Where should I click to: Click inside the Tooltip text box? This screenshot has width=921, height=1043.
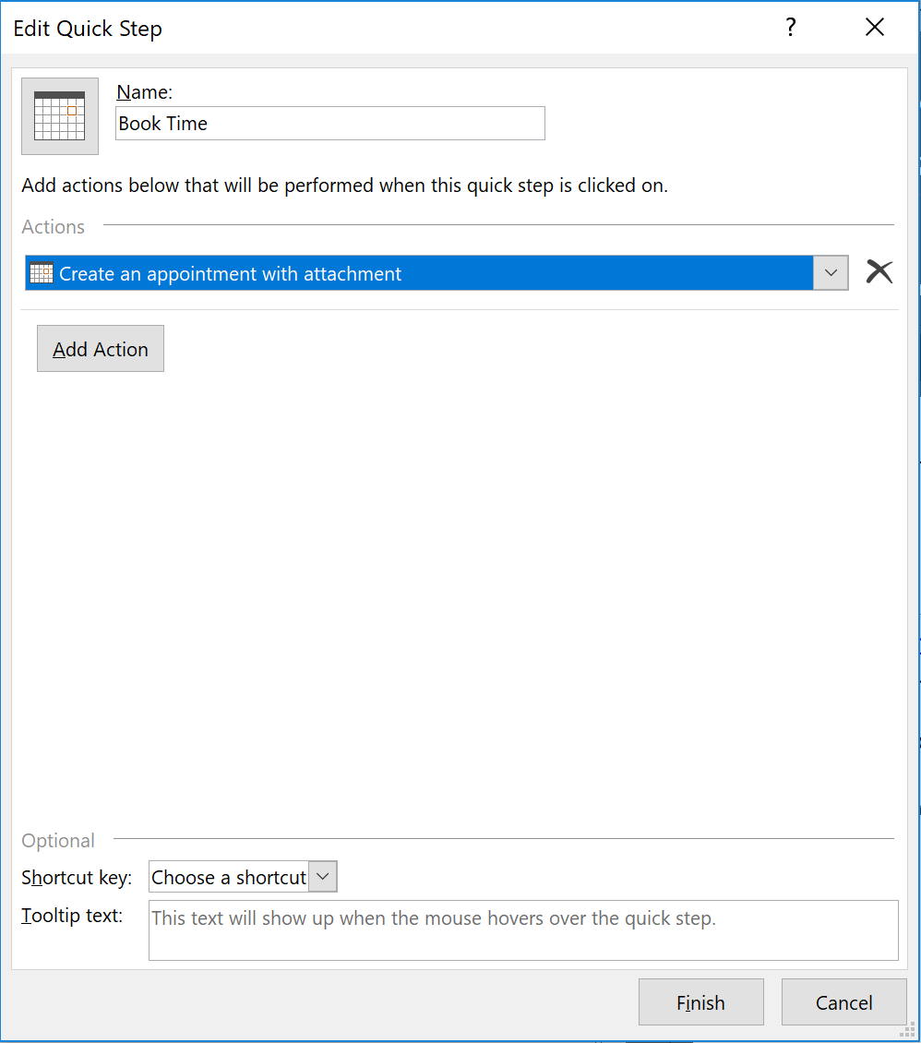tap(523, 929)
